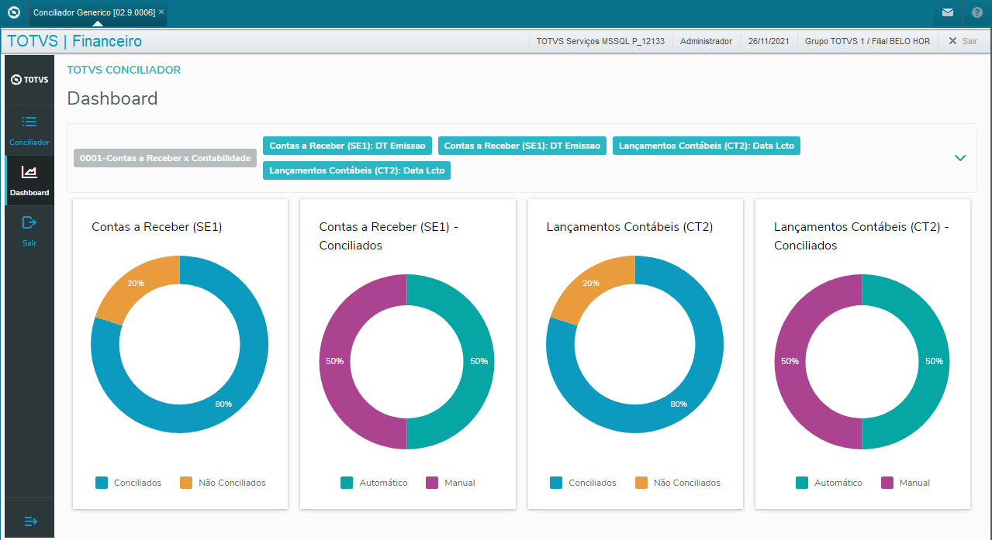Image resolution: width=992 pixels, height=540 pixels.
Task: Toggle the Não Conciliados legend in the Lançamentos Contábeis (CT2) chart
Action: click(678, 483)
